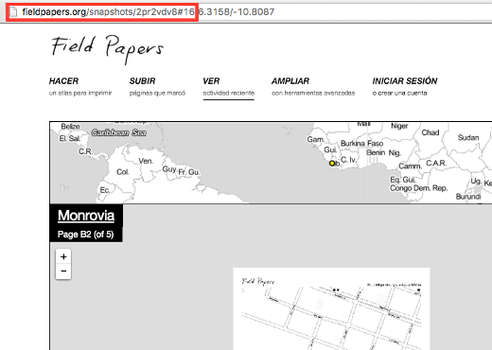
Task: Click the Field Papers handwritten logo
Action: 107,49
